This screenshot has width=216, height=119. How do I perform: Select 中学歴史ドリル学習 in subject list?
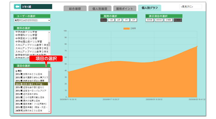point(26,38)
